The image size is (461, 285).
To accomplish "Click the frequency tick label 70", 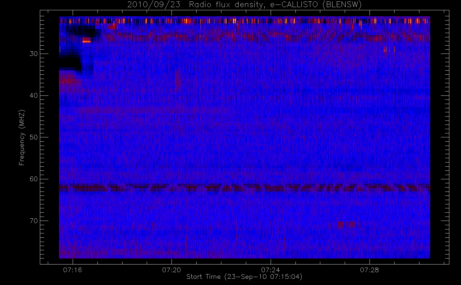I will (34, 221).
